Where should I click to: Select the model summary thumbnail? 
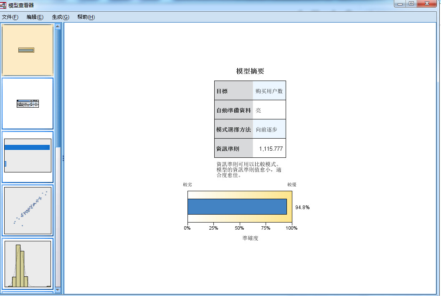coord(28,50)
